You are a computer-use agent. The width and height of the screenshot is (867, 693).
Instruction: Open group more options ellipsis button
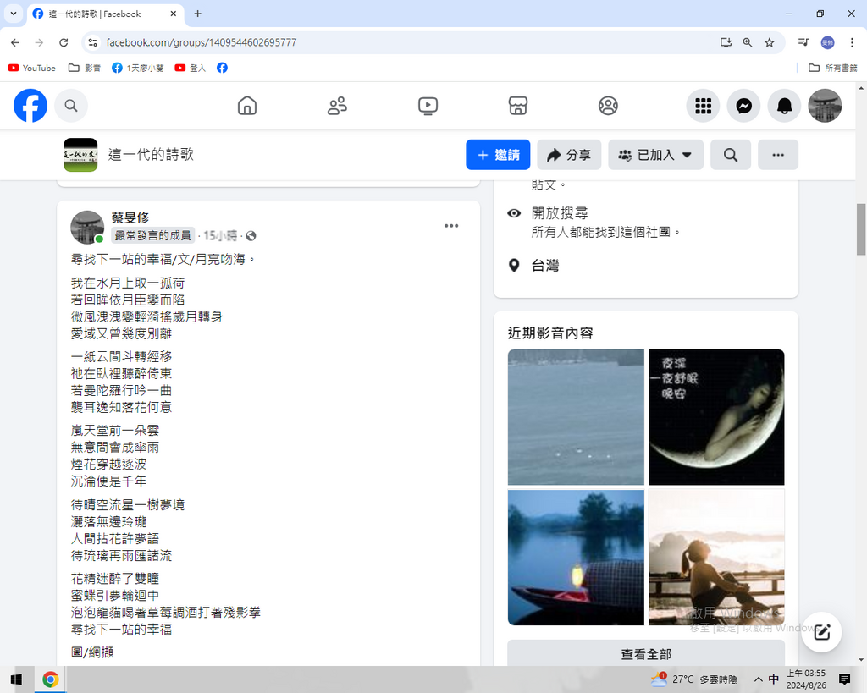pyautogui.click(x=778, y=155)
